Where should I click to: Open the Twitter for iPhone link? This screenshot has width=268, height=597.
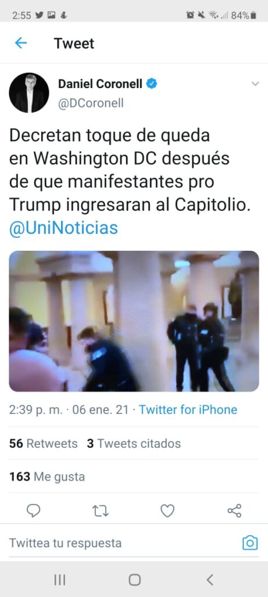pyautogui.click(x=188, y=410)
